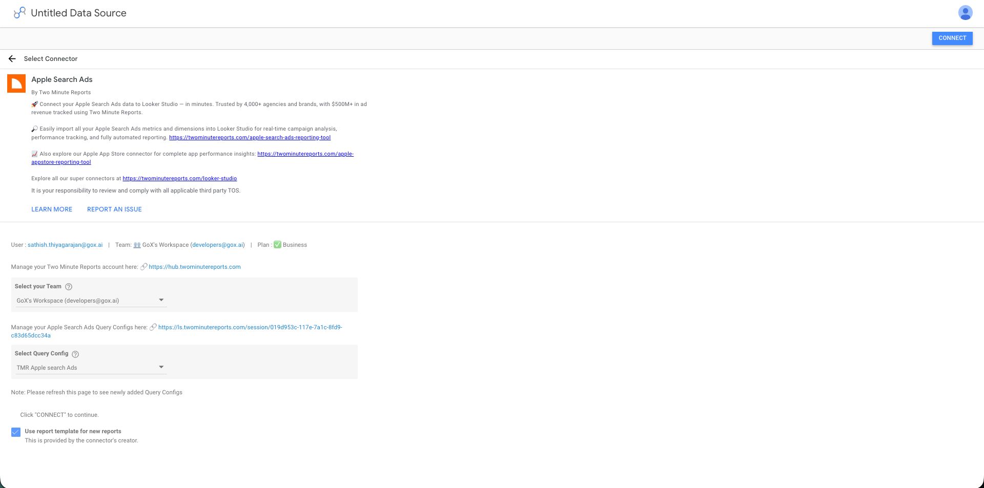Uncheck Use report template for new reports
Image resolution: width=984 pixels, height=488 pixels.
(16, 432)
